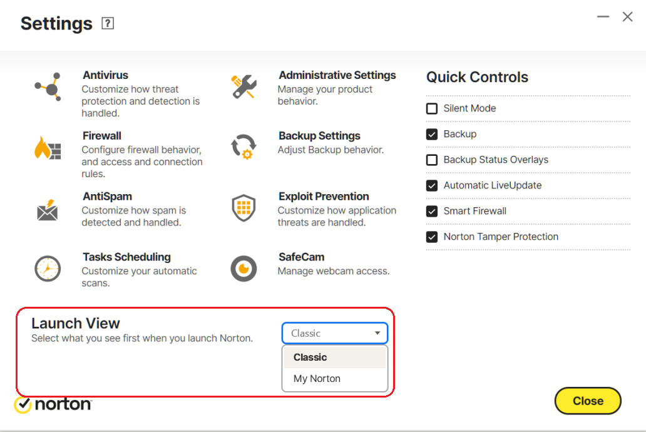Click the Administrative Settings wrench icon
This screenshot has height=432, width=646.
tap(244, 86)
